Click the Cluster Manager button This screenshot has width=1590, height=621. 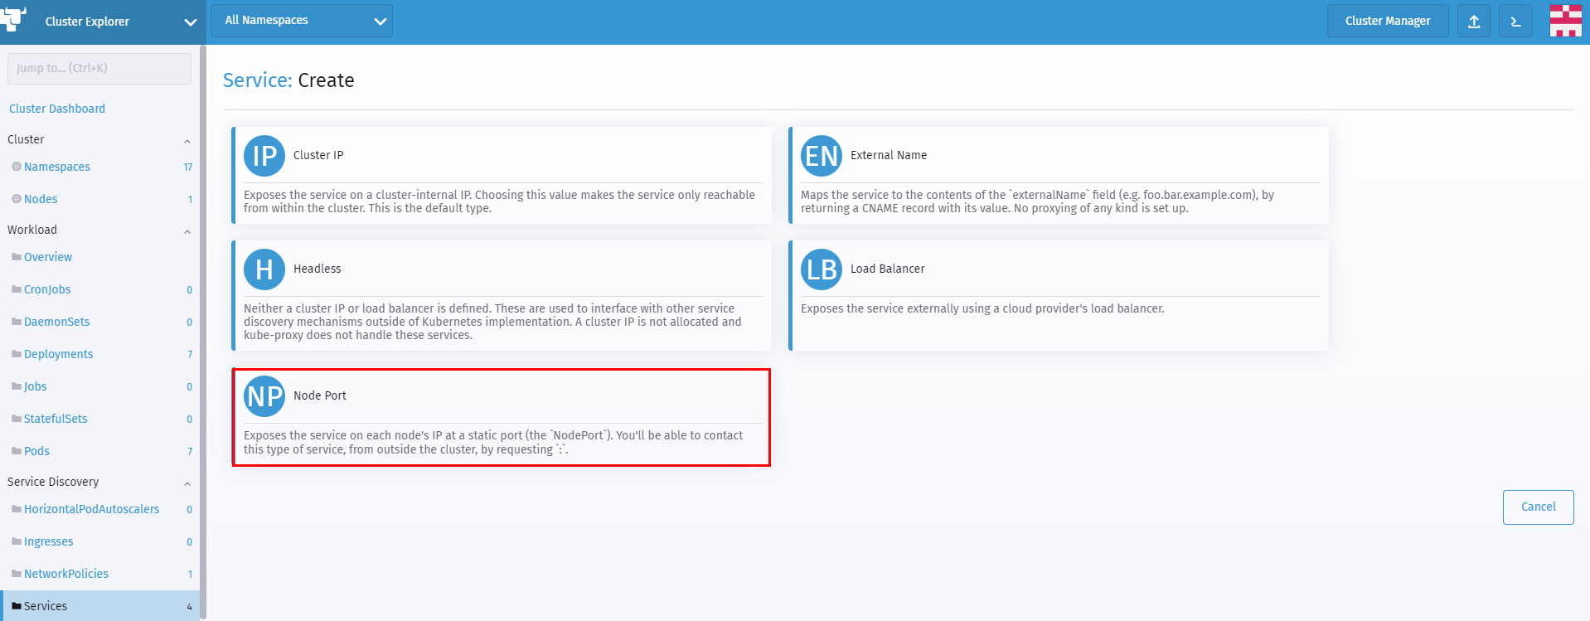pos(1388,21)
